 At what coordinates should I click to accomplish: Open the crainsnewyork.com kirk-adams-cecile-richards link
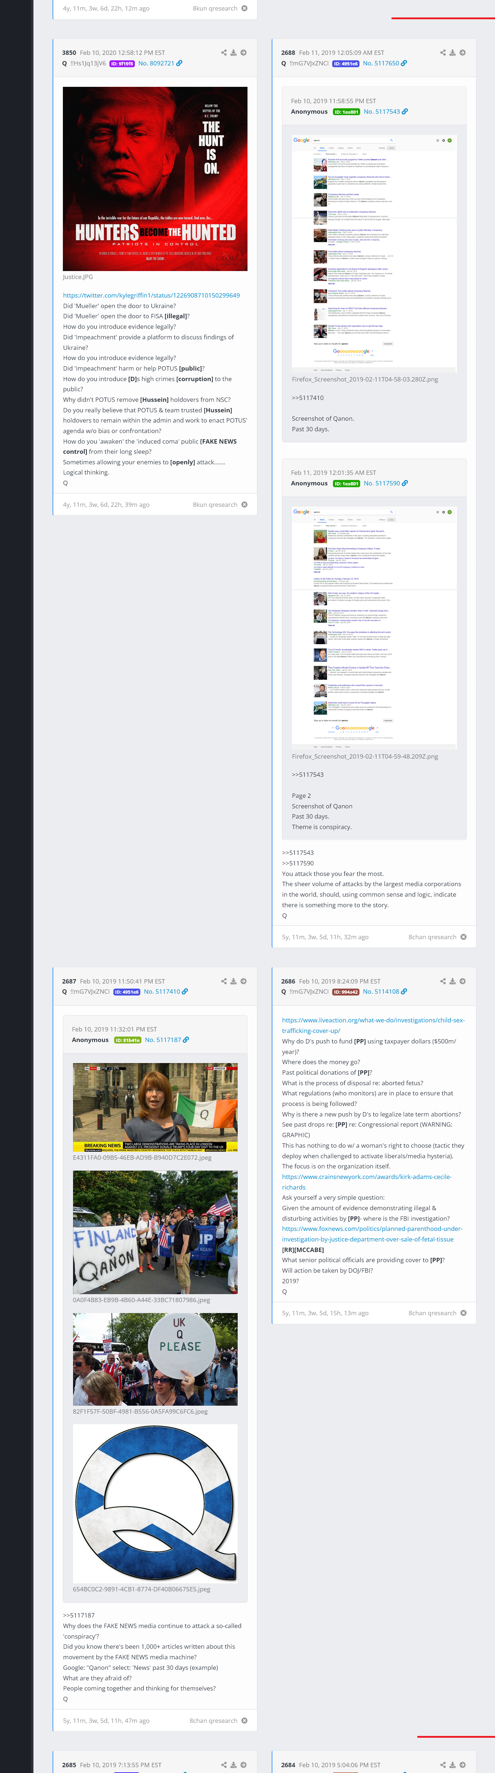[x=366, y=1182]
